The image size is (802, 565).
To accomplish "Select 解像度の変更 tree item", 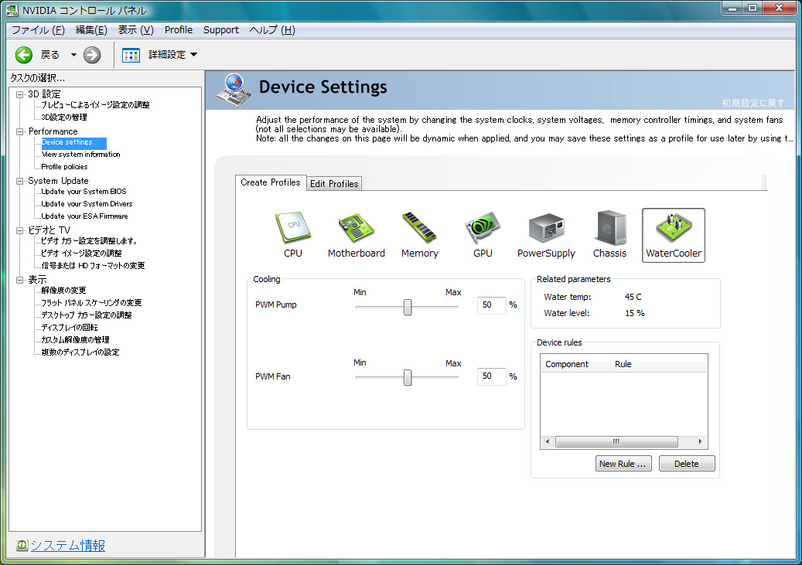I will [63, 291].
